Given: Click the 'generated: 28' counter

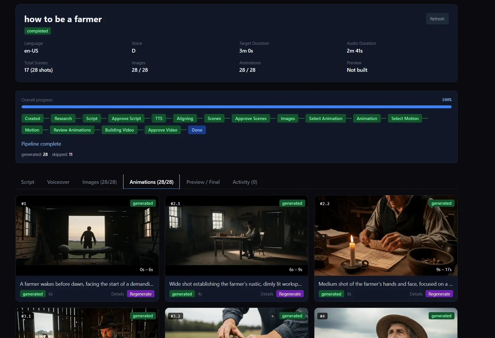Looking at the screenshot, I should coord(34,154).
